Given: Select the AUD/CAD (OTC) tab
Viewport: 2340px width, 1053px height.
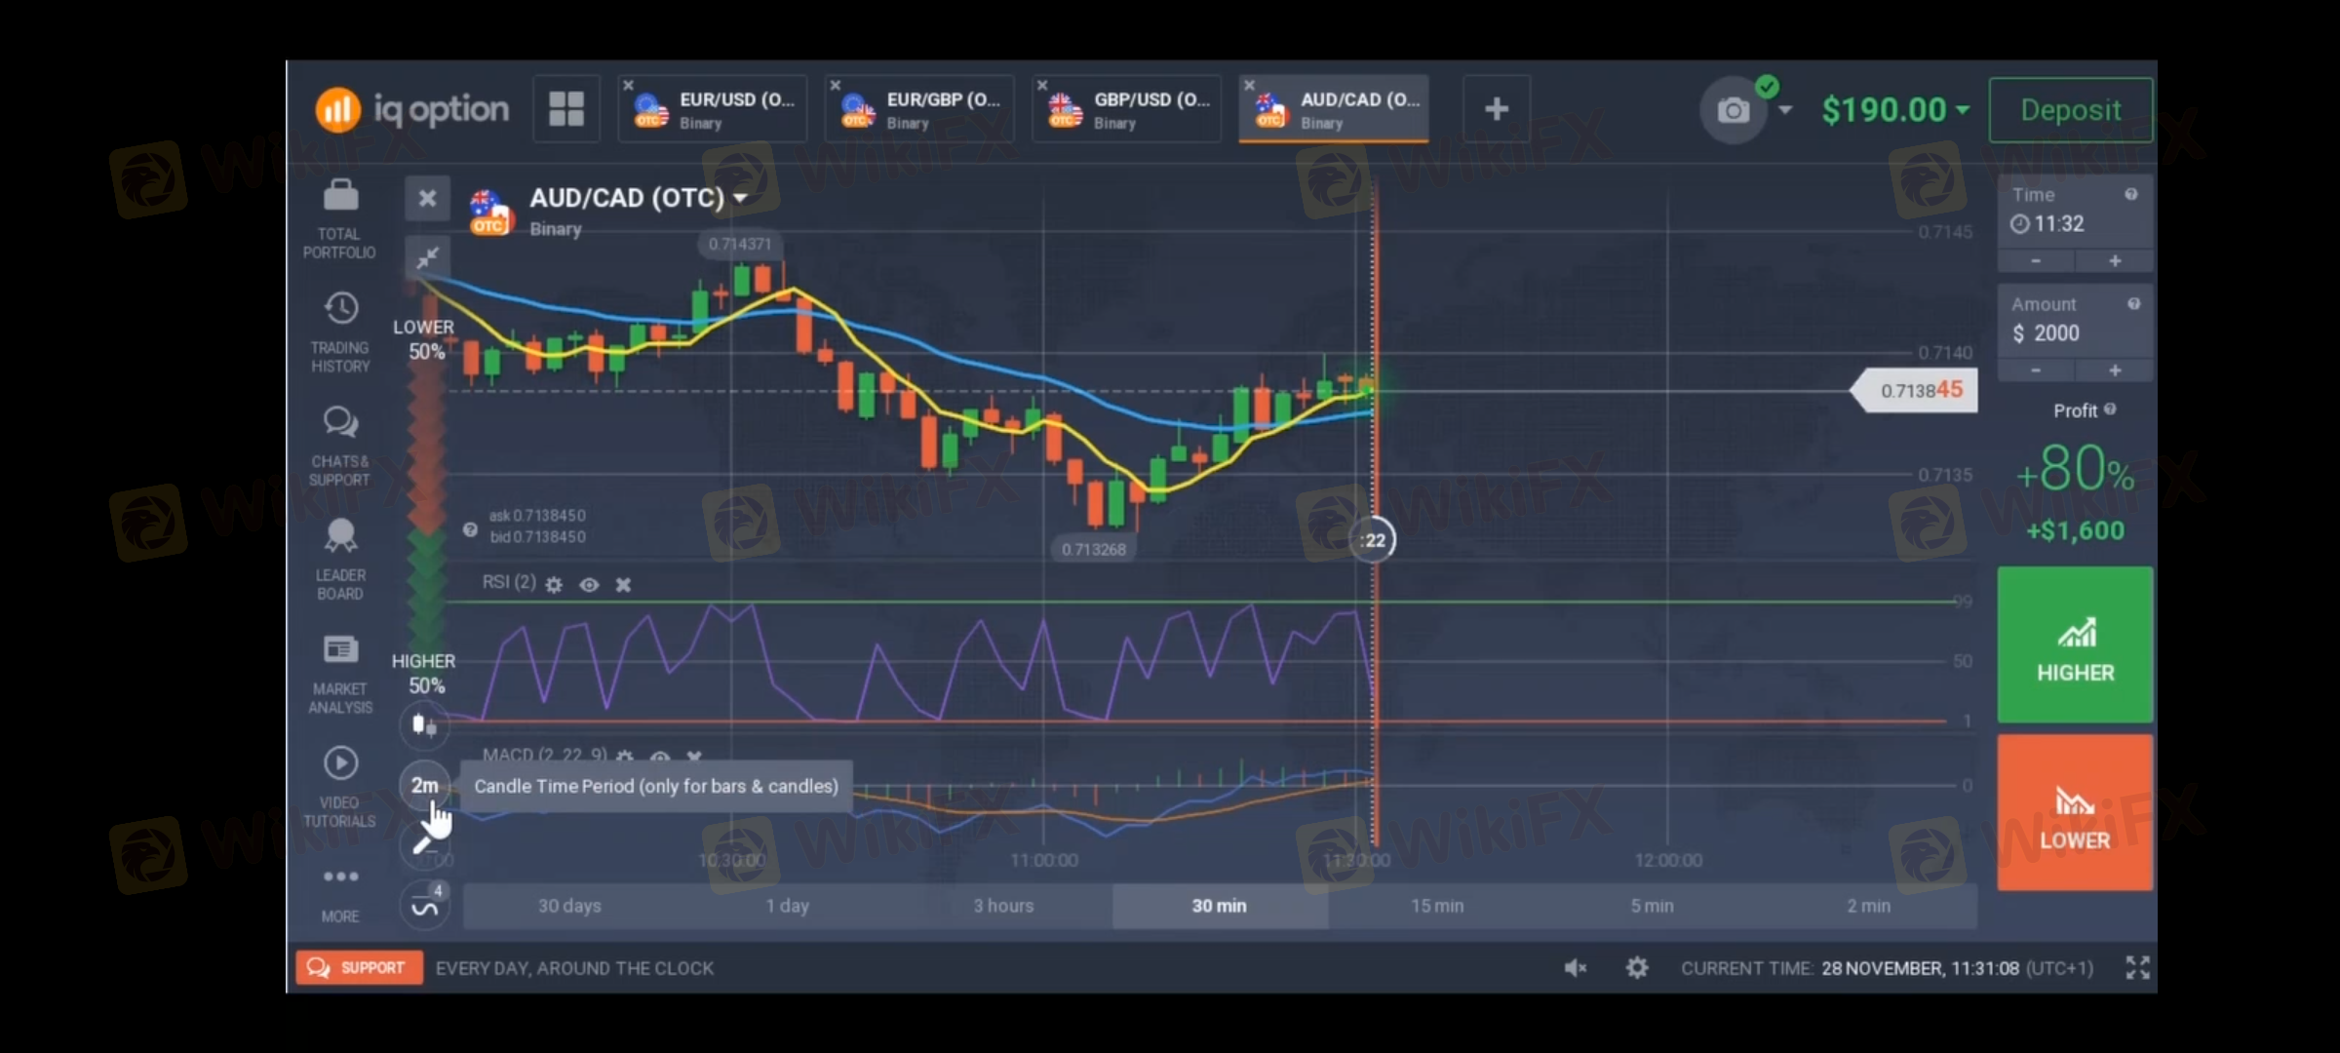Looking at the screenshot, I should click(1334, 109).
